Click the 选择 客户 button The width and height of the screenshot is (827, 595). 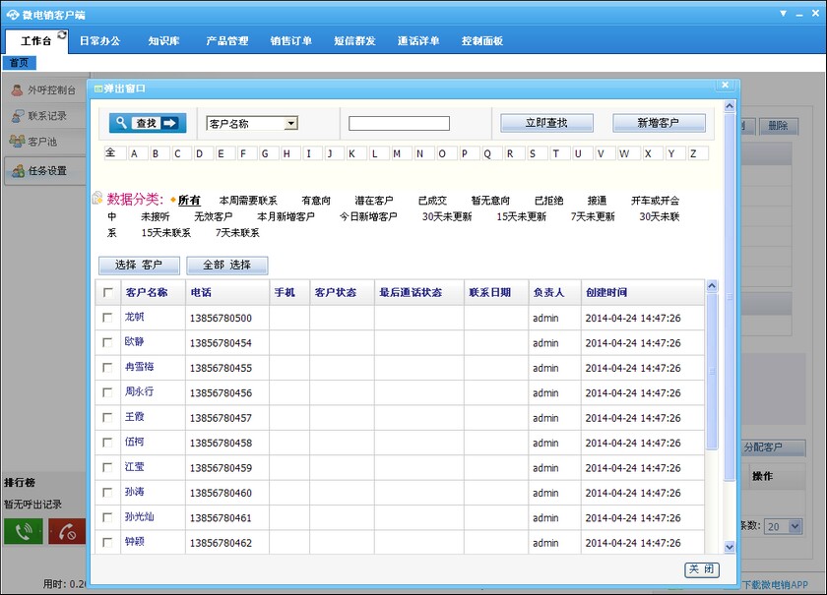tap(139, 266)
